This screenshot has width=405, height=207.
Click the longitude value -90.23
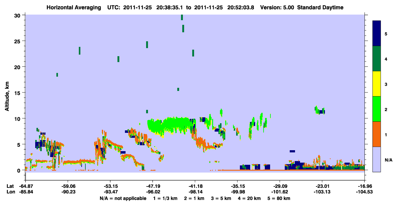click(x=68, y=192)
